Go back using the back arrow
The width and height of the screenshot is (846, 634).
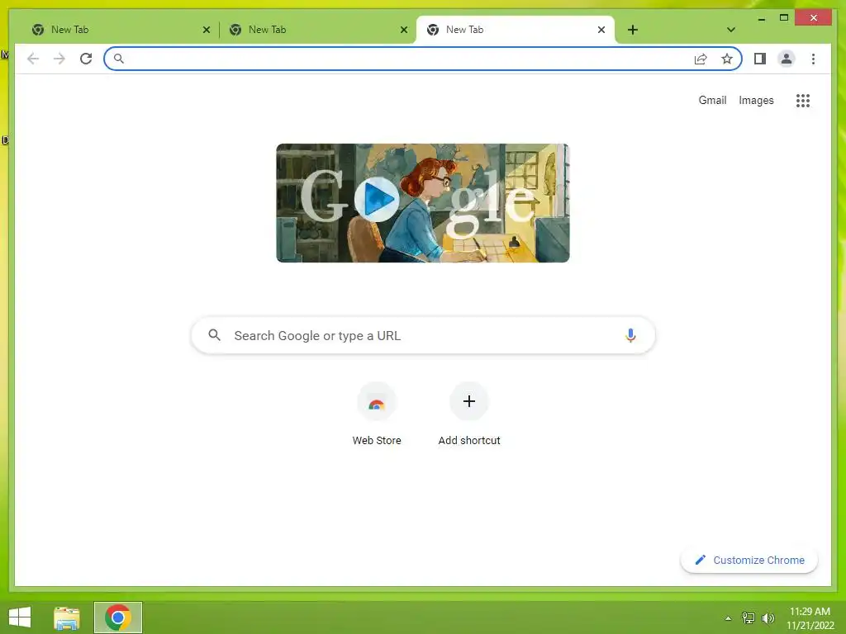[33, 59]
